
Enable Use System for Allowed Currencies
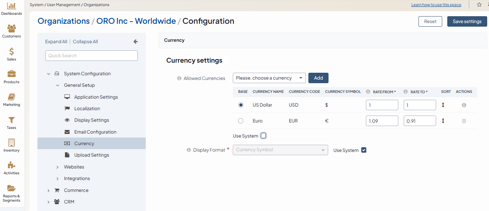(x=263, y=136)
